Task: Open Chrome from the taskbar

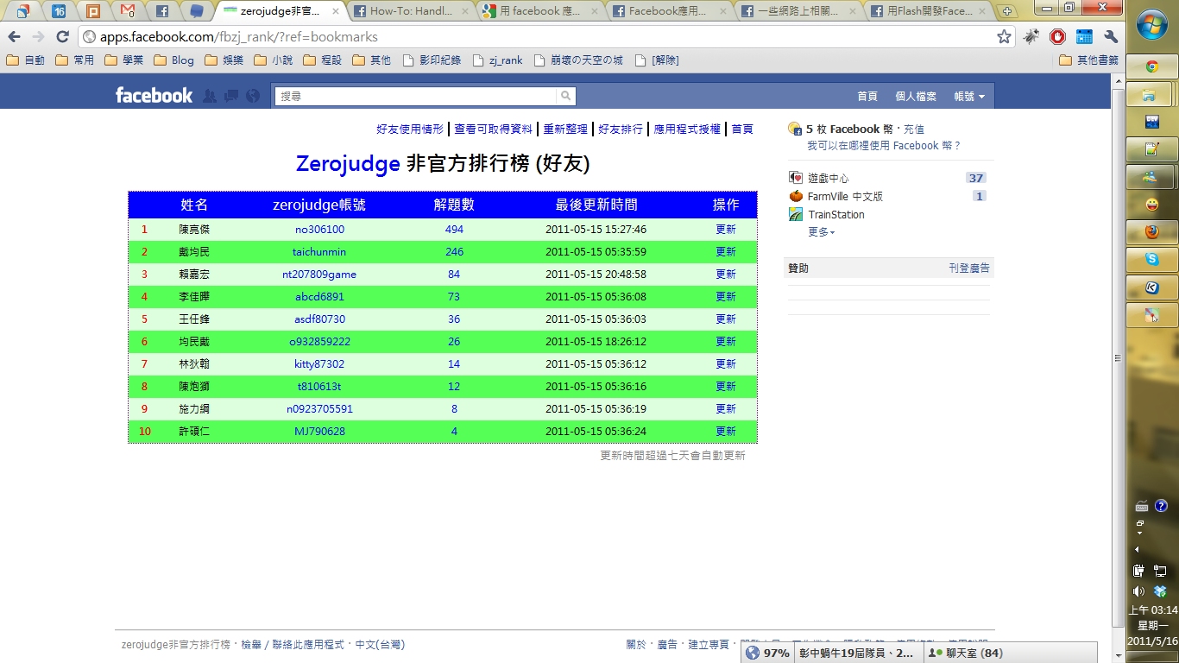Action: coord(1151,66)
